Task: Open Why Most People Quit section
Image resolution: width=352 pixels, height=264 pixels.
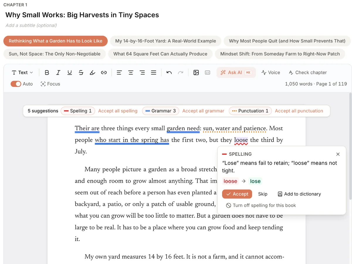Action: pos(287,41)
